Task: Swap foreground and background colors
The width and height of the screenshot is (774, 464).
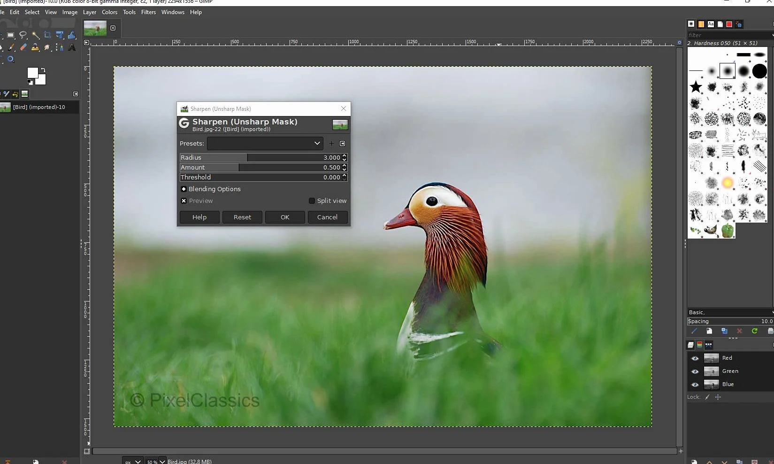Action: click(x=43, y=70)
